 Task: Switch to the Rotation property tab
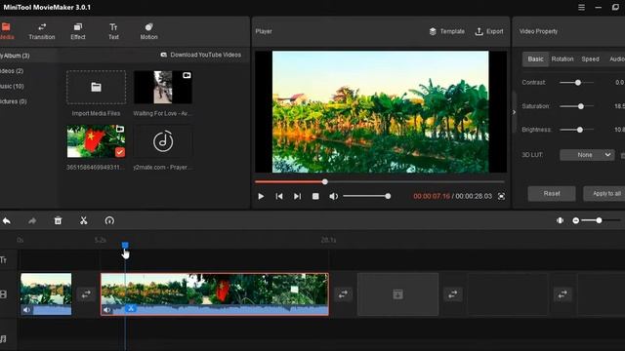coord(562,58)
